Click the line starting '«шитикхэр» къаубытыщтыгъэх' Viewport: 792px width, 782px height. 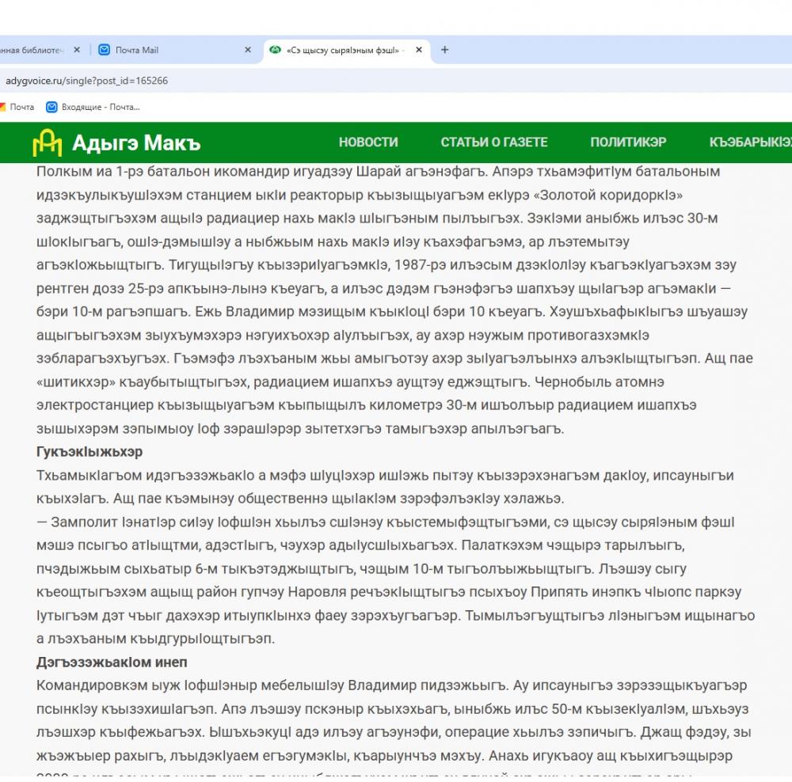(350, 382)
